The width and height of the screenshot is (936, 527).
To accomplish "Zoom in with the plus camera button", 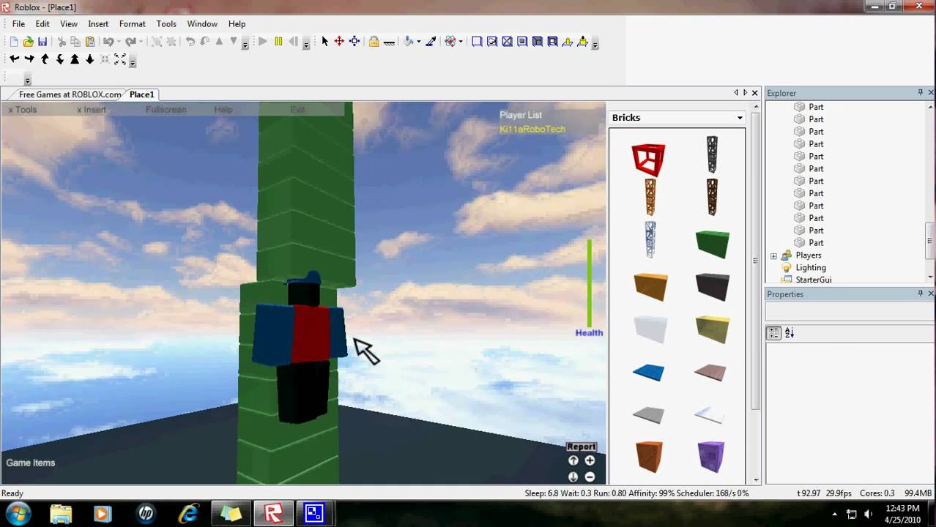I will pyautogui.click(x=590, y=460).
